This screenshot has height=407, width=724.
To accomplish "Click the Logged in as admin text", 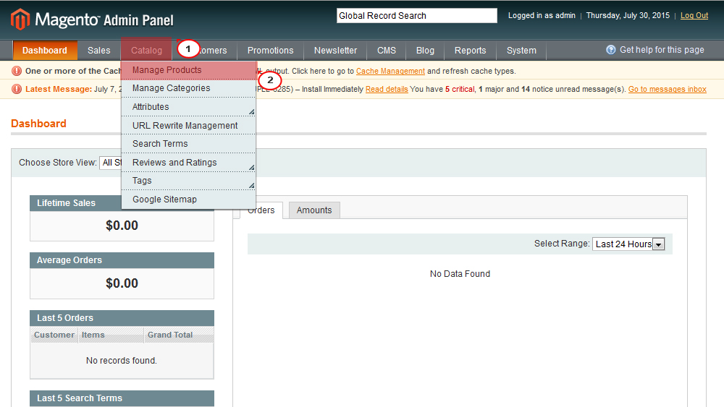I will point(542,16).
